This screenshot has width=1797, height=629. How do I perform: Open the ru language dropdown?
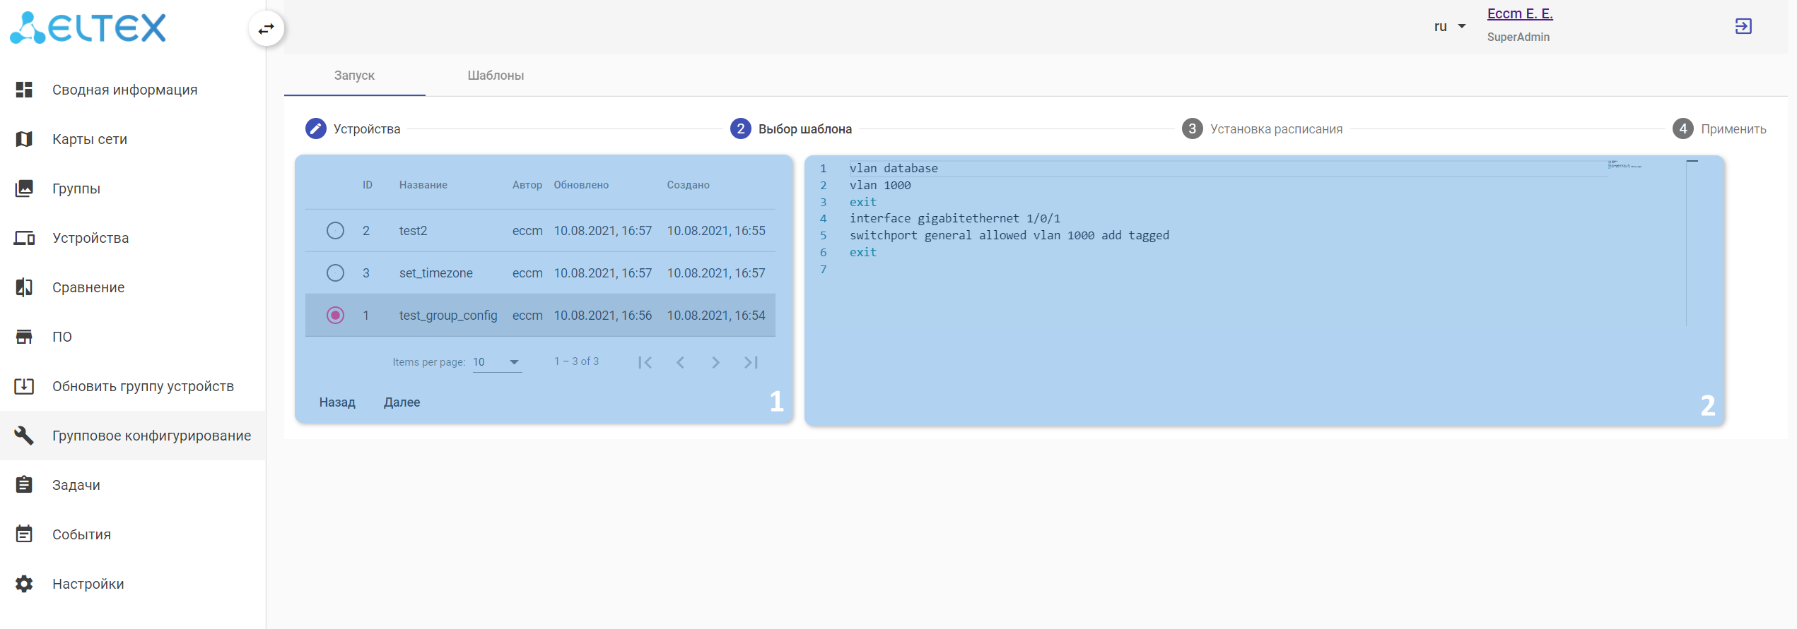(1449, 27)
